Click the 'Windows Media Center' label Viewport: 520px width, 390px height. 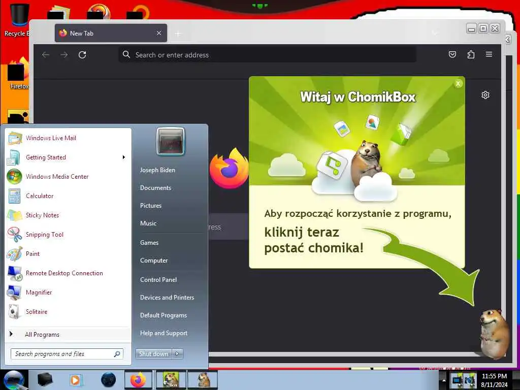point(57,176)
